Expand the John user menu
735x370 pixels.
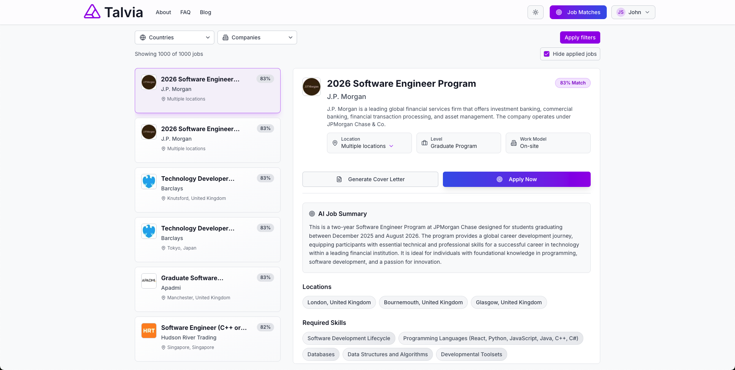(x=633, y=12)
